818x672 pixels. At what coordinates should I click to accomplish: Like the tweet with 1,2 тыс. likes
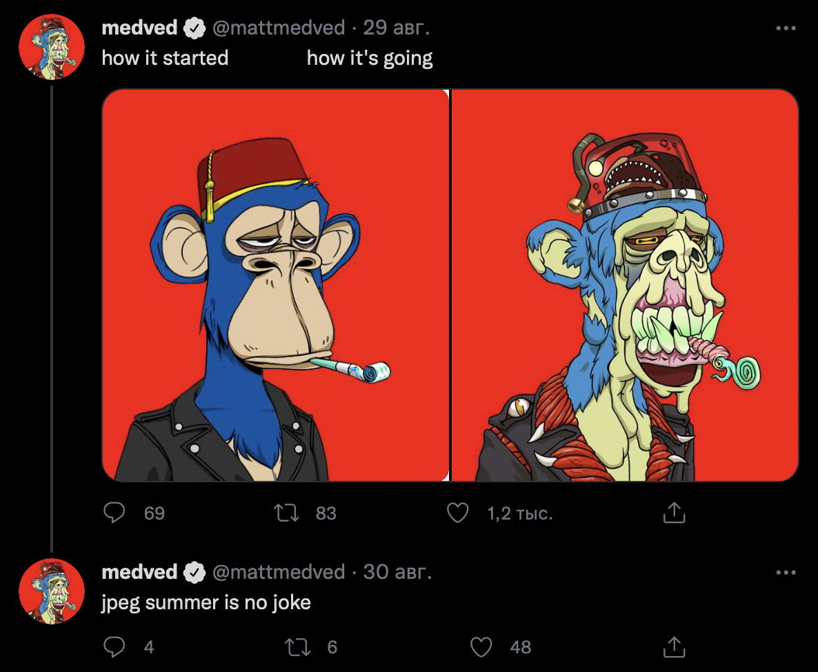pos(457,513)
